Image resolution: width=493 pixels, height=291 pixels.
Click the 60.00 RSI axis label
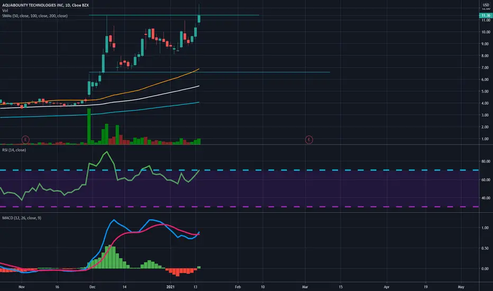(x=486, y=180)
